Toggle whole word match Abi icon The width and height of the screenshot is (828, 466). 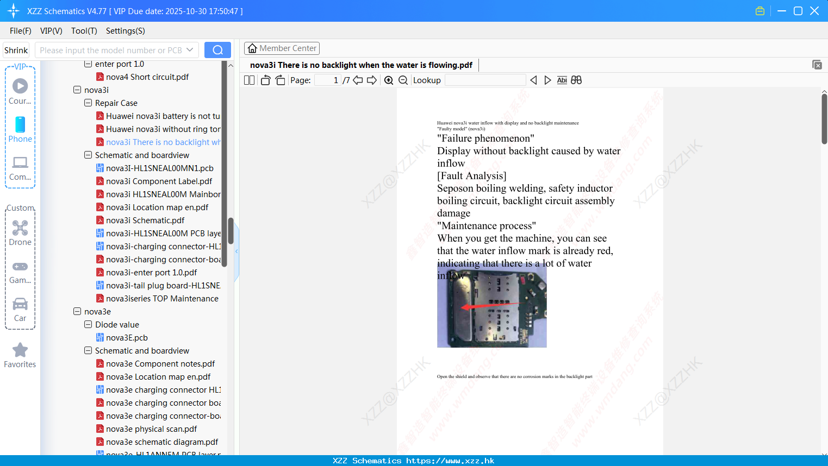point(562,80)
